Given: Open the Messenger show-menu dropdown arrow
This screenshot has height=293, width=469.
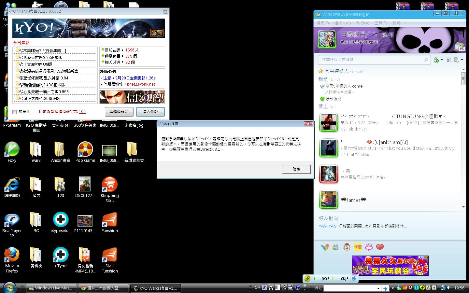Looking at the screenshot, I should tap(462, 60).
